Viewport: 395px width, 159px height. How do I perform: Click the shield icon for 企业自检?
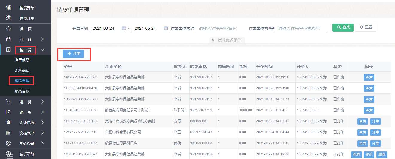[8, 122]
